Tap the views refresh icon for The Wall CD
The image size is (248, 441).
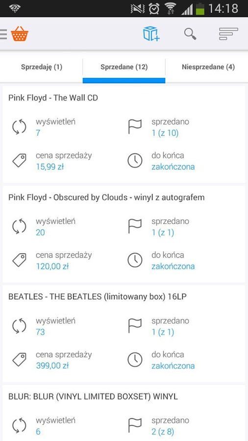click(19, 127)
